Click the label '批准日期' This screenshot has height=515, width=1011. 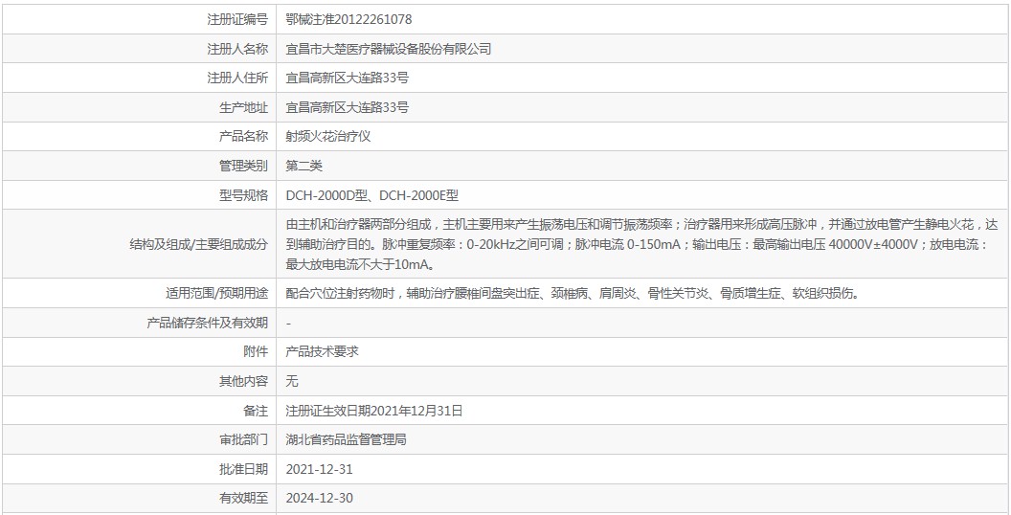(x=243, y=469)
